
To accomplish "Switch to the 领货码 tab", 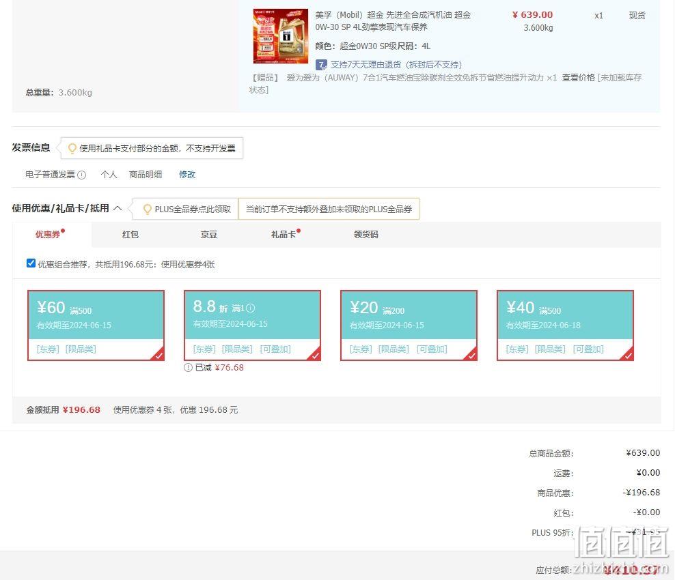I will [x=366, y=234].
